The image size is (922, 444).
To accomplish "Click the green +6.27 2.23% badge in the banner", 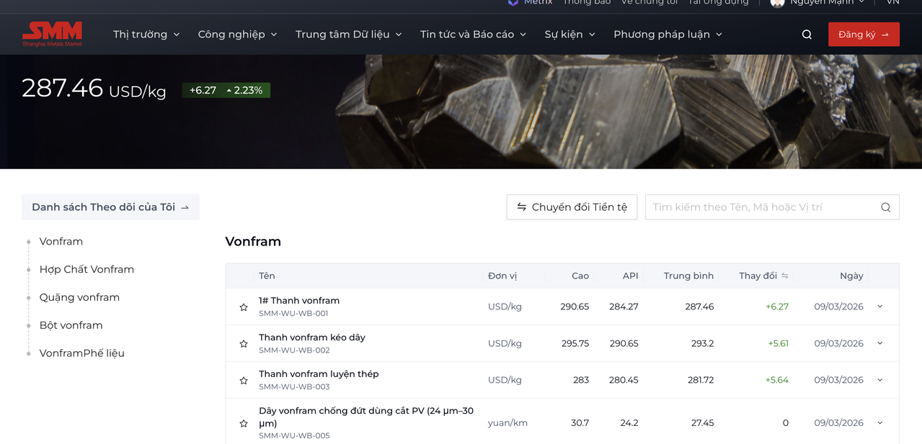I will [226, 91].
